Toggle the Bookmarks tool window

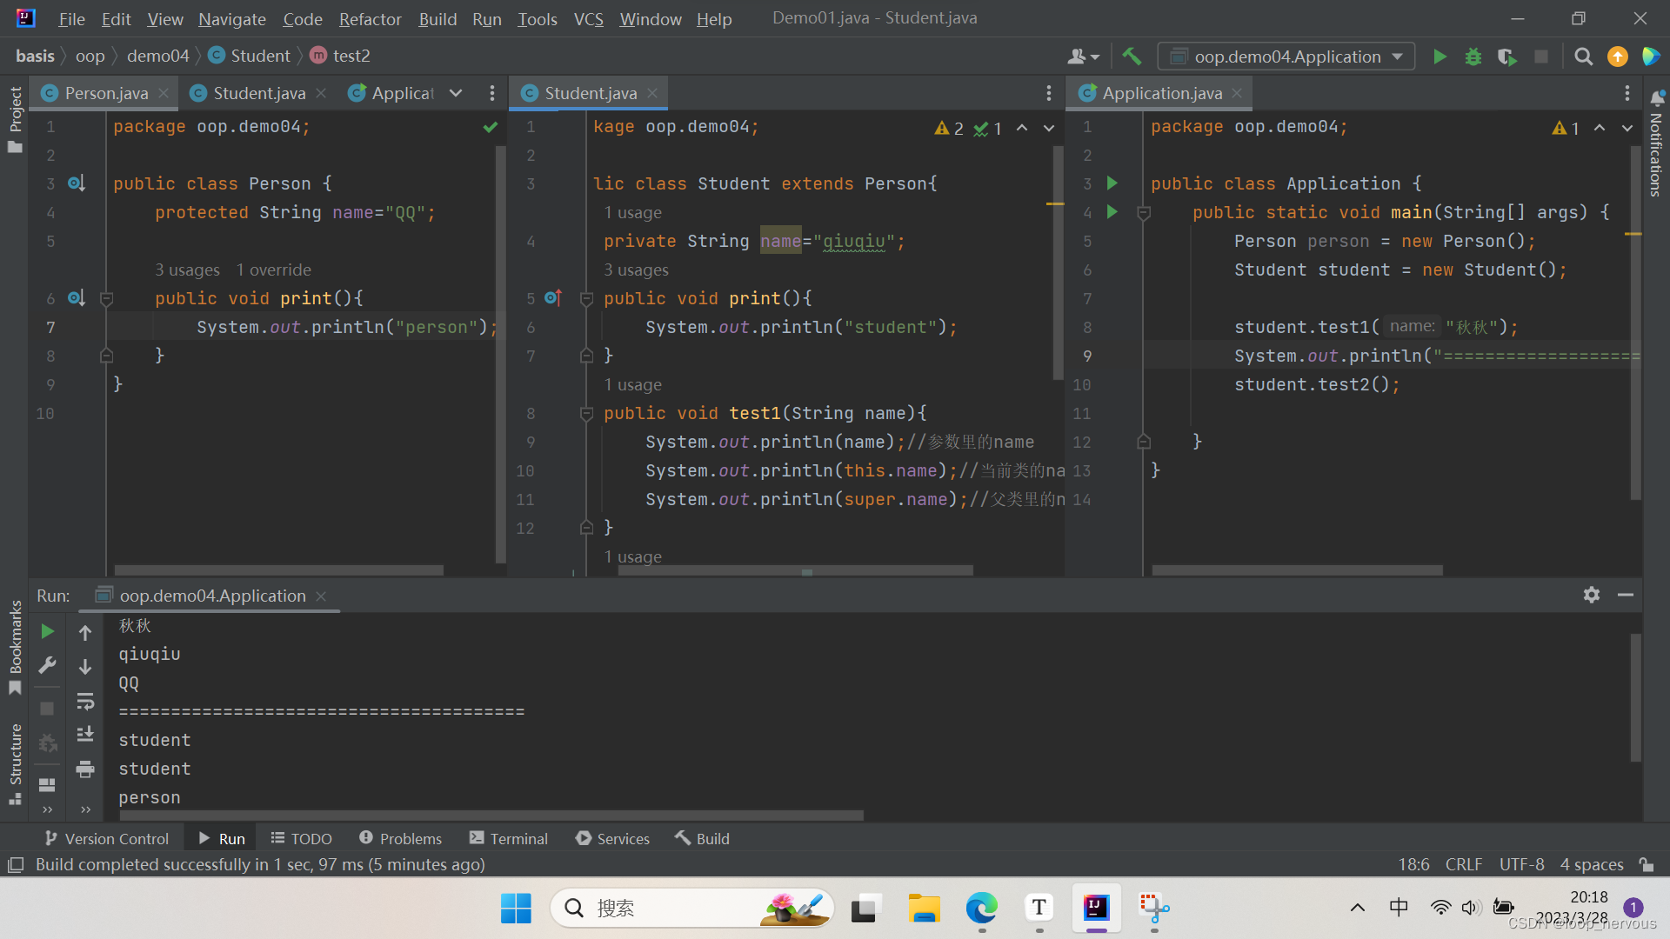(x=15, y=648)
